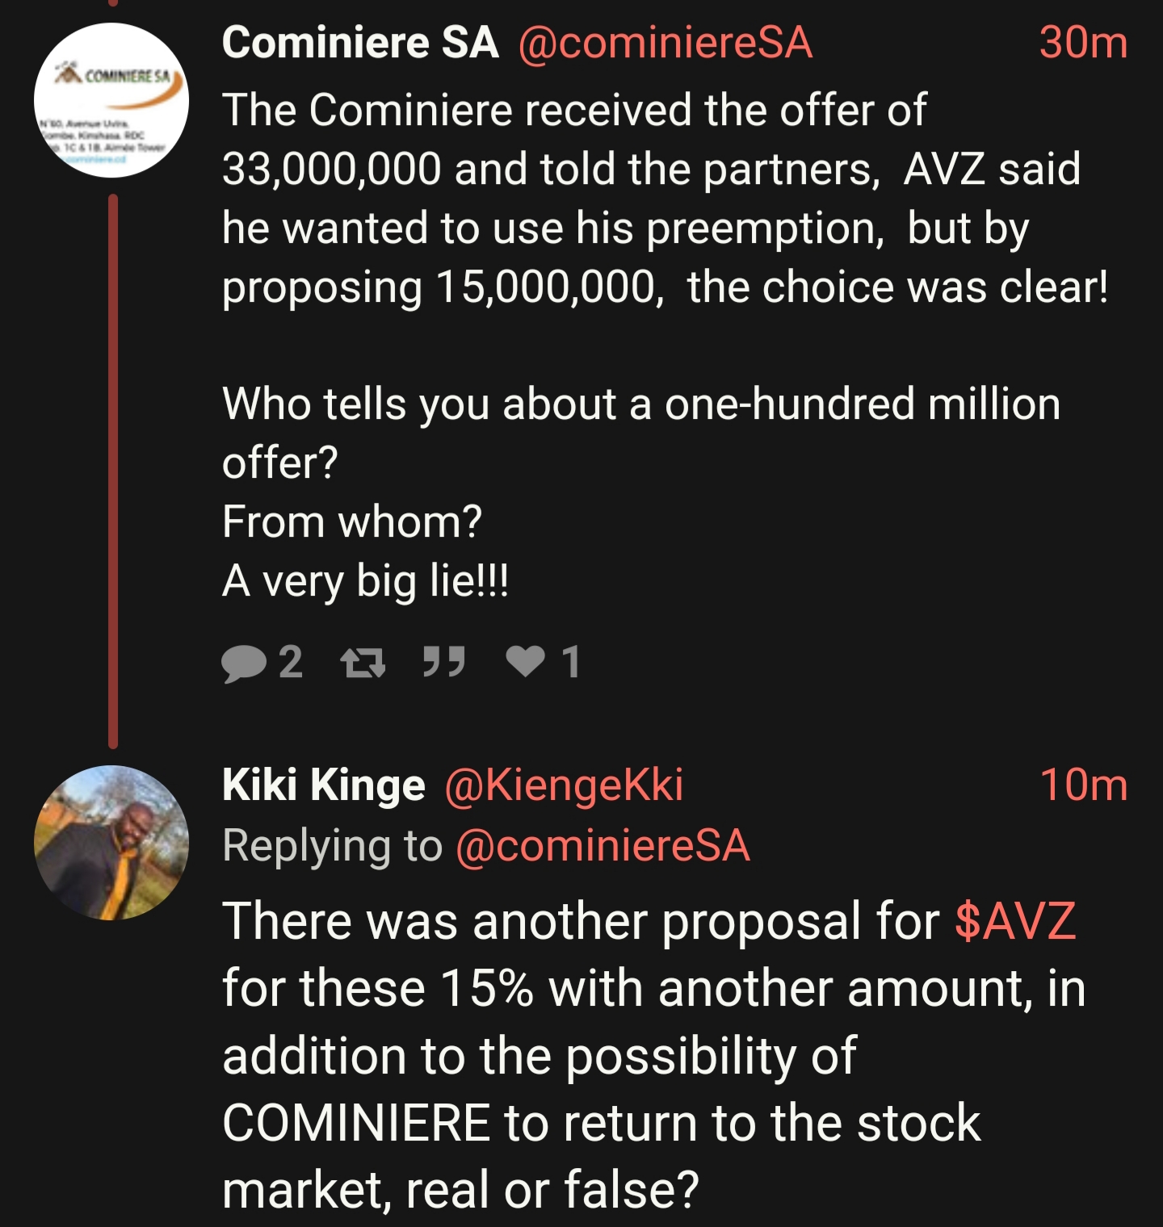Click the reply count number 2
Screen dimensions: 1163x1227
pos(291,663)
